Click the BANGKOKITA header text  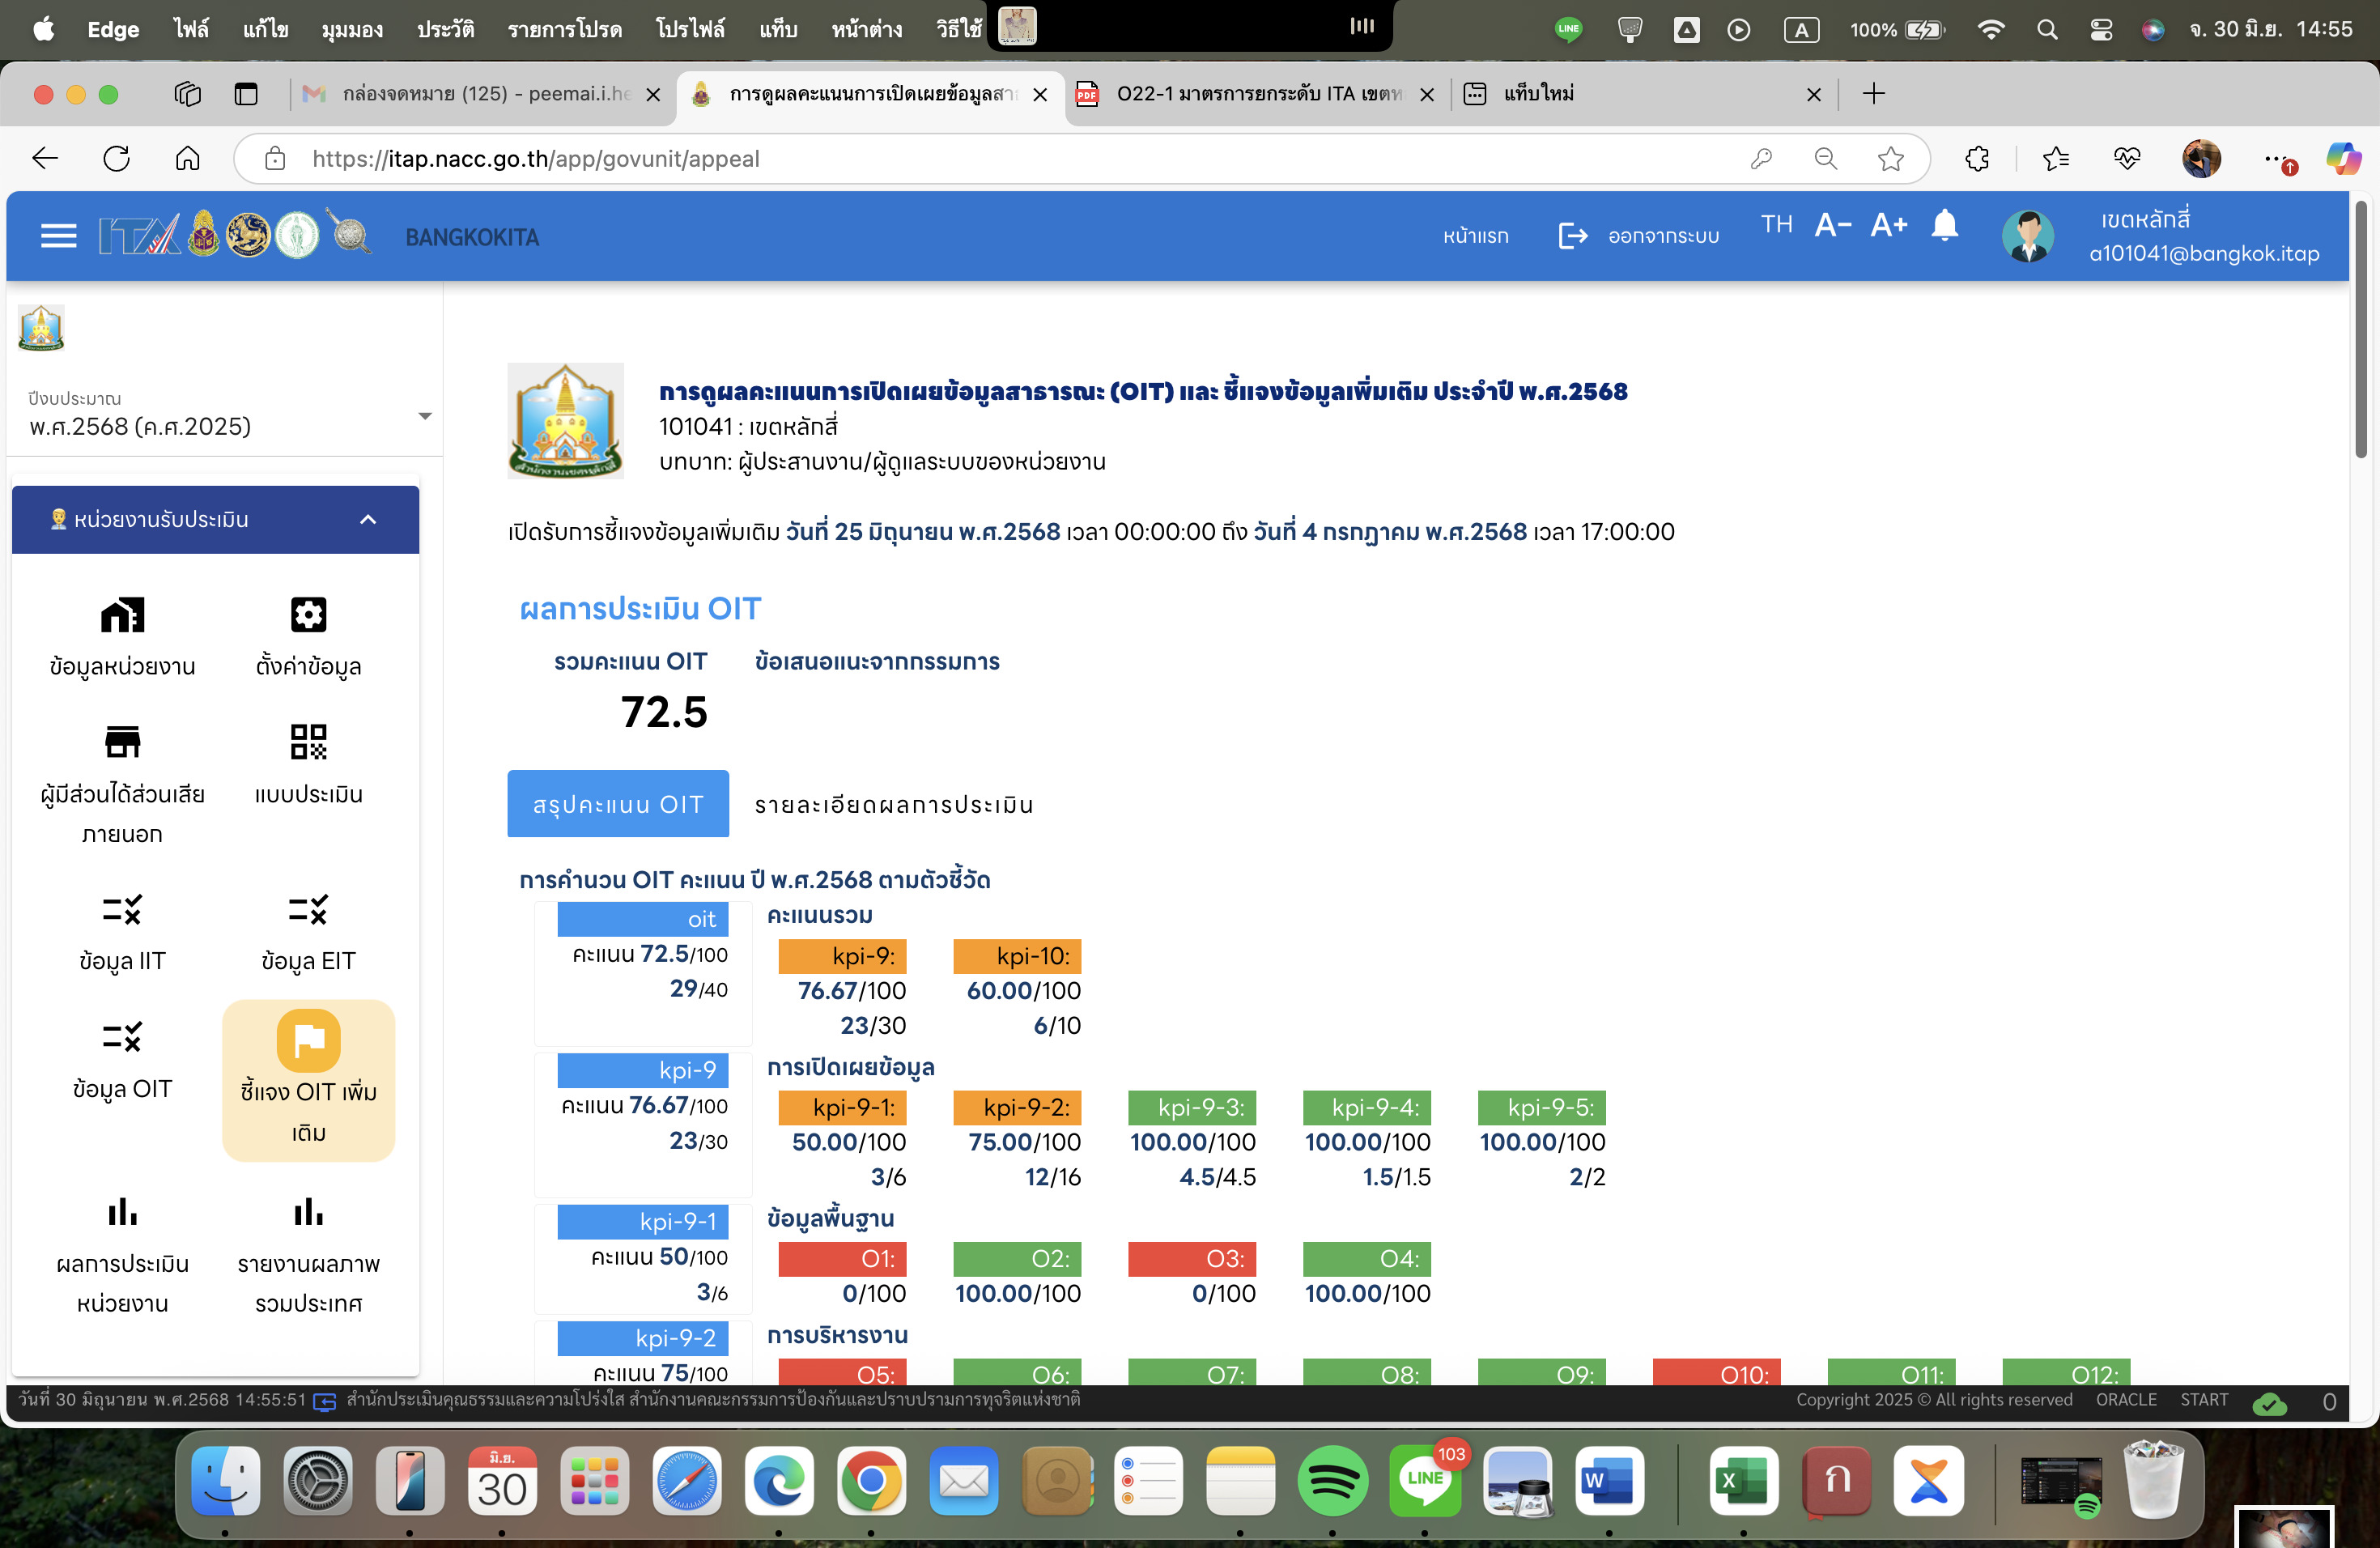472,237
